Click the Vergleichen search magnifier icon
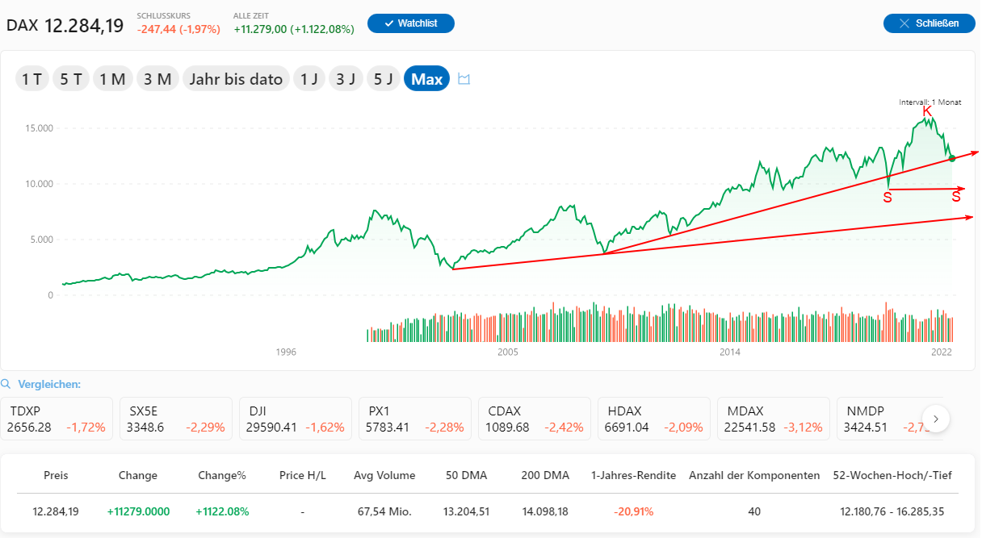This screenshot has height=538, width=1003. pos(6,384)
